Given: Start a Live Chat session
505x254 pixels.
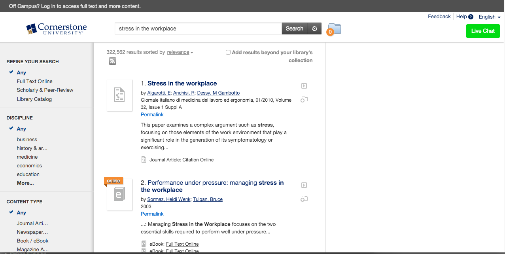Looking at the screenshot, I should pyautogui.click(x=483, y=31).
